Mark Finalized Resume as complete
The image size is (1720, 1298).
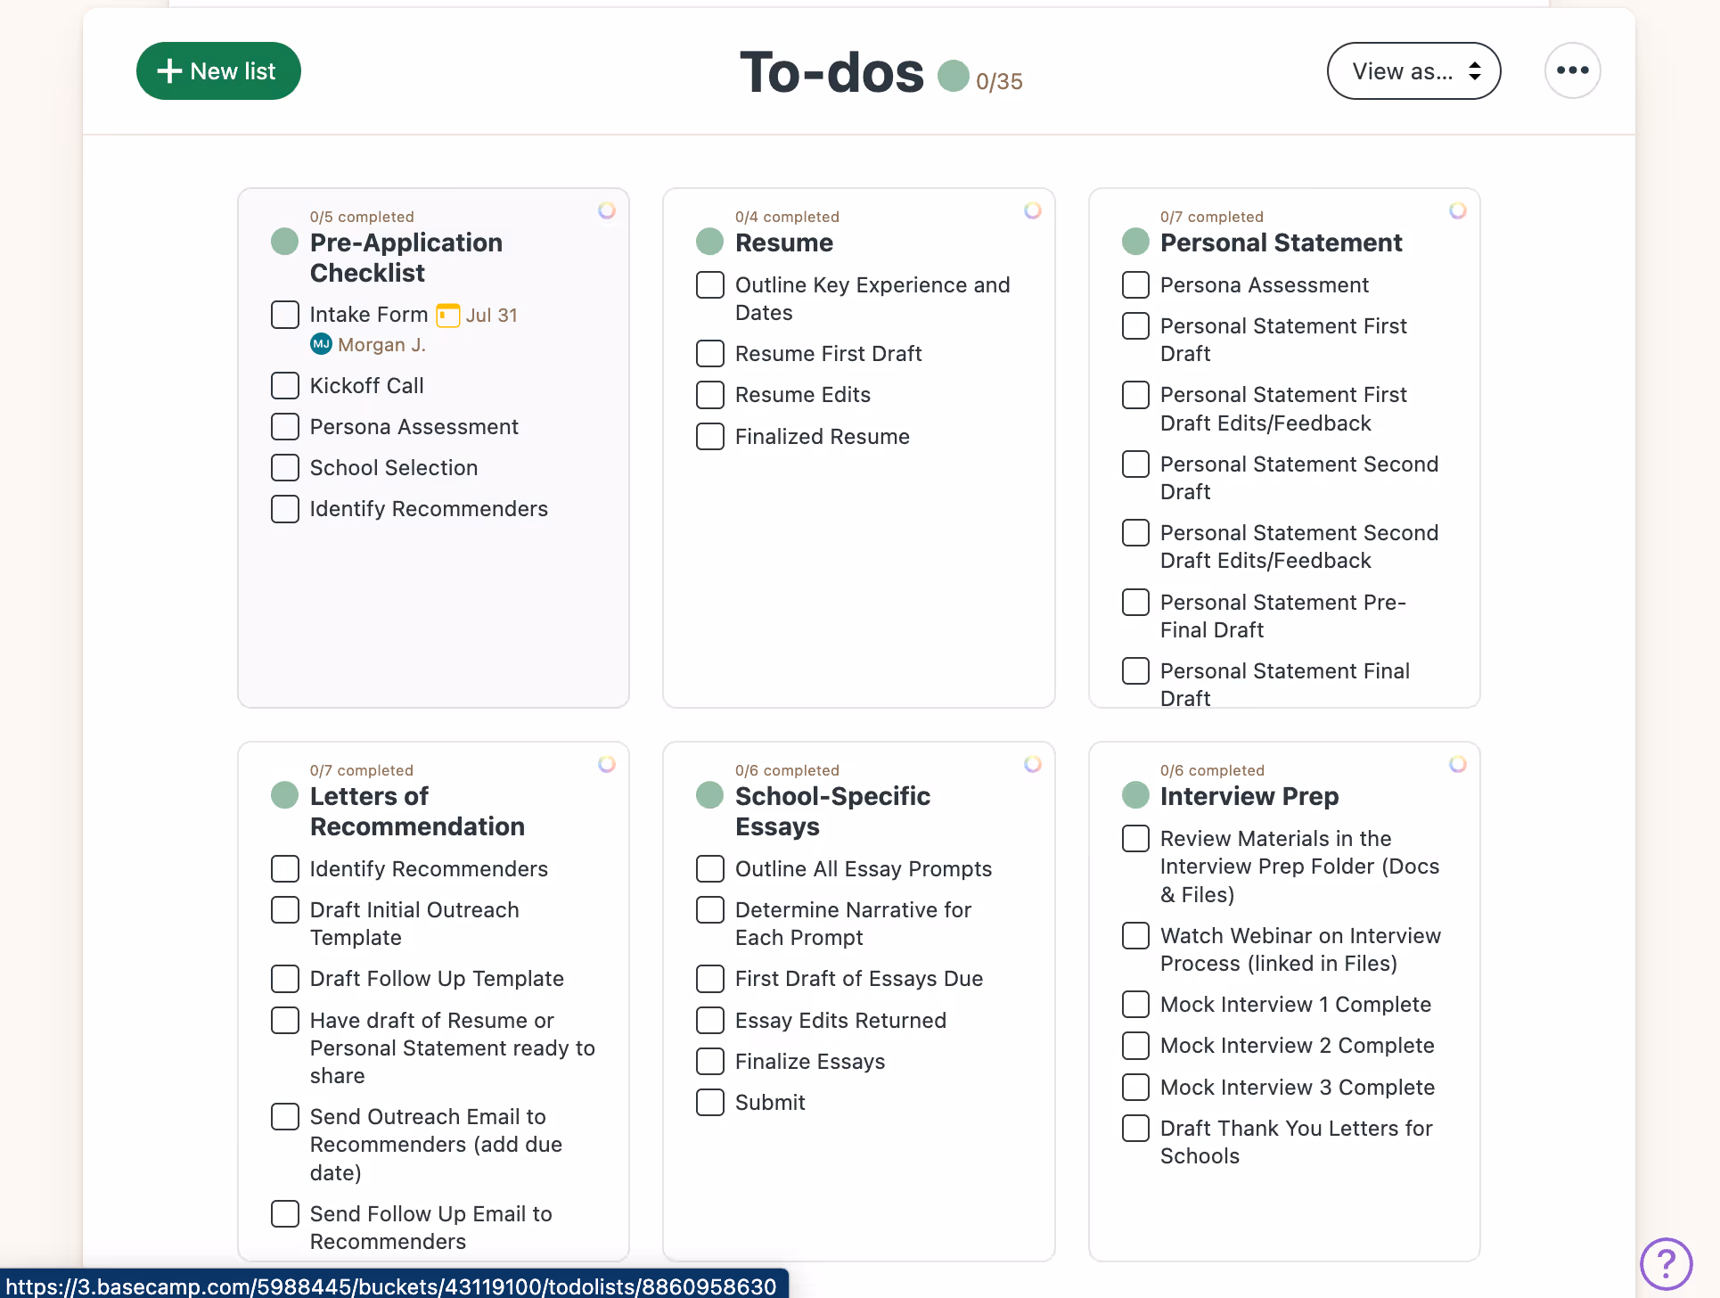pyautogui.click(x=709, y=436)
